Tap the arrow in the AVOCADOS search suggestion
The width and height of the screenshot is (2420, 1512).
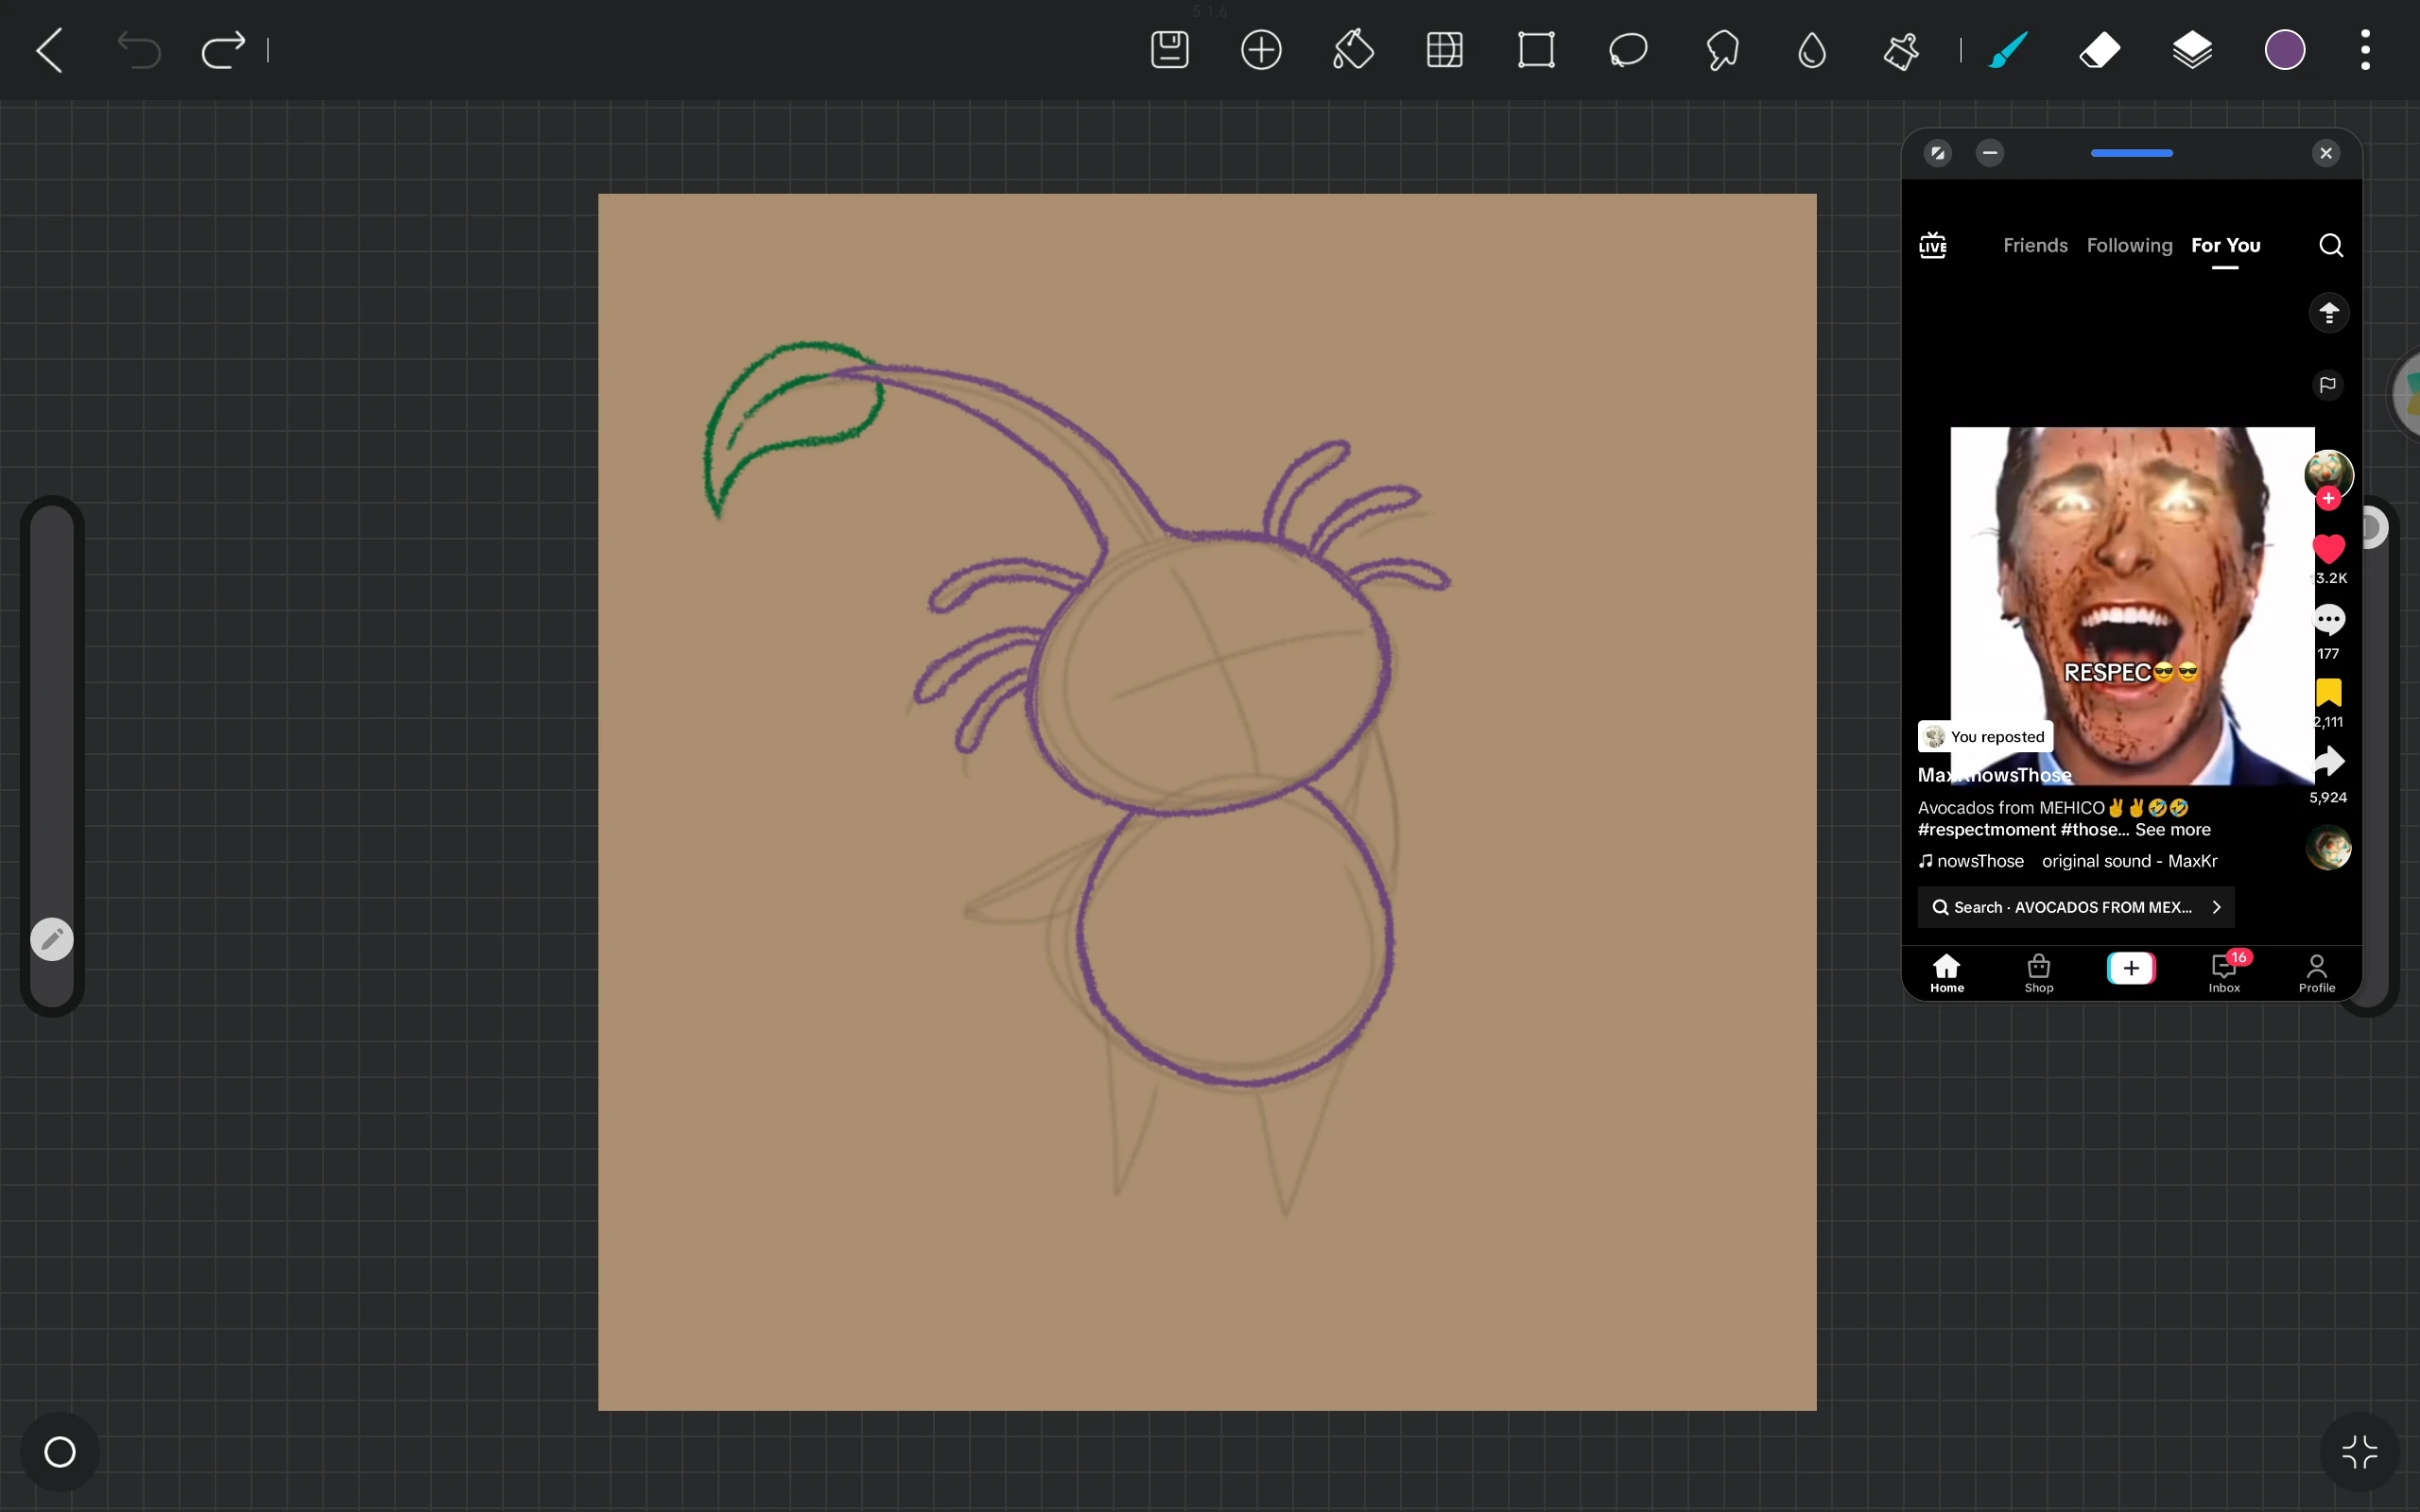coord(2216,907)
